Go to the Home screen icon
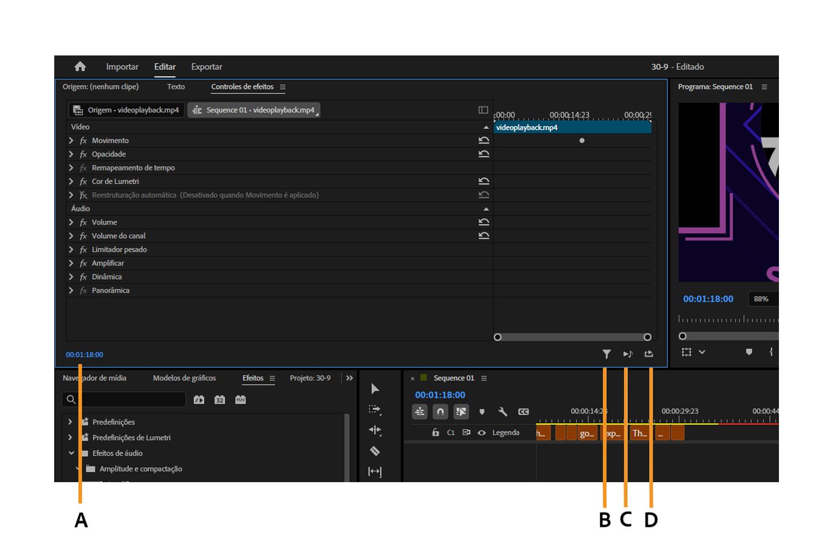The image size is (832, 537). (80, 67)
